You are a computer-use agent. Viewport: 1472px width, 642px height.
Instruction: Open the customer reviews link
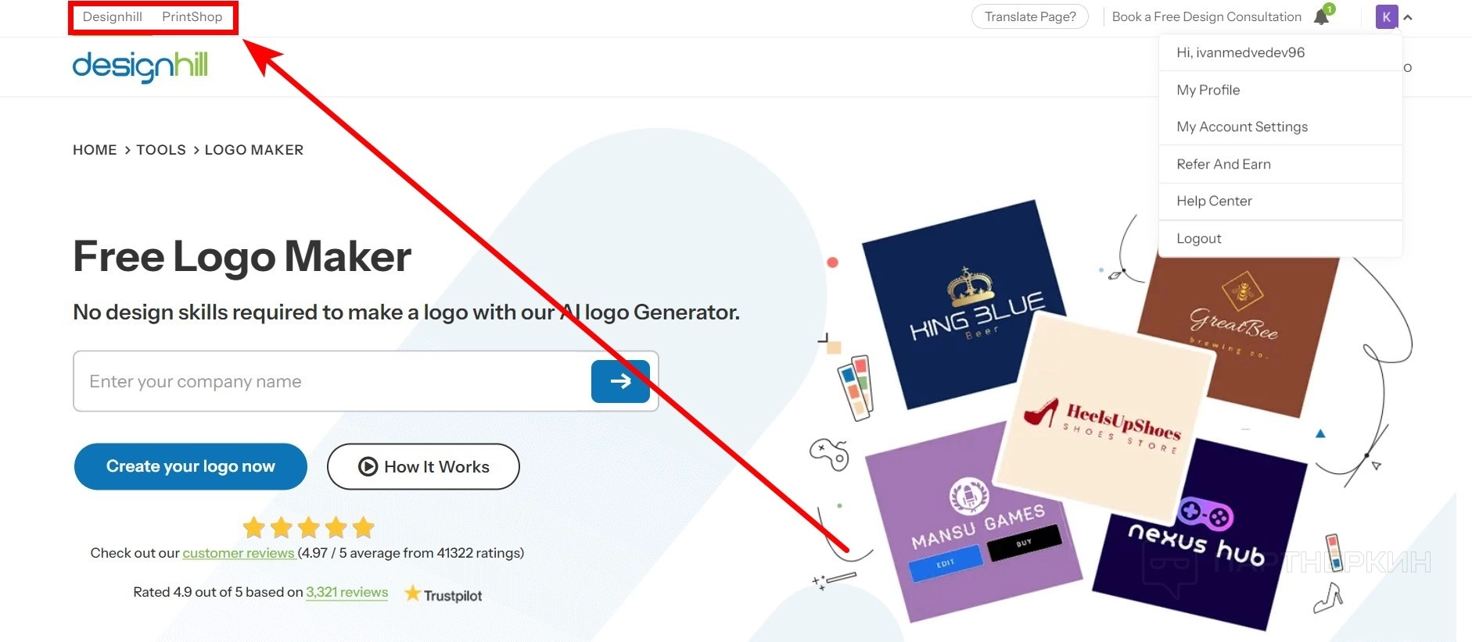(x=239, y=553)
